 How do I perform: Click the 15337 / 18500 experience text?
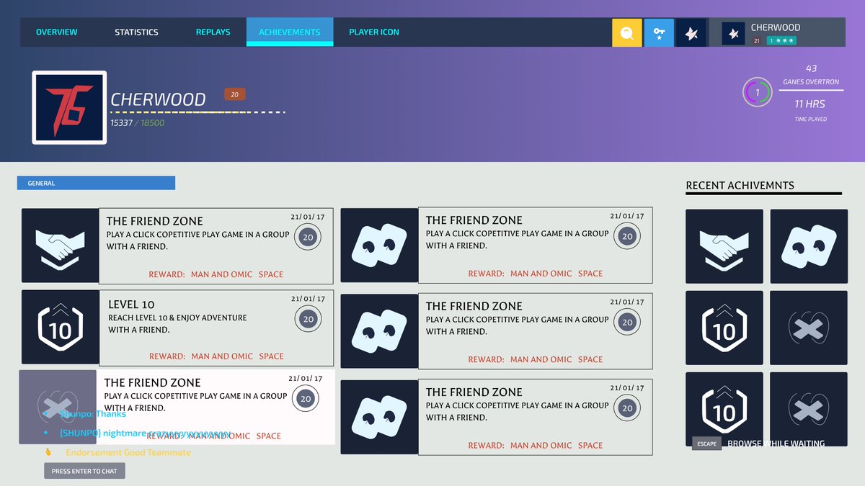tap(137, 123)
